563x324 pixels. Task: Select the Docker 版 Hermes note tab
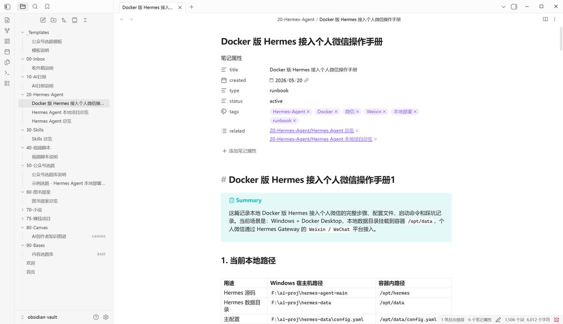click(x=147, y=7)
